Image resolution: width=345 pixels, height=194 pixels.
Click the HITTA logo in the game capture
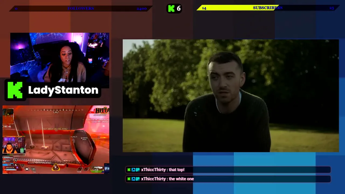pos(102,110)
